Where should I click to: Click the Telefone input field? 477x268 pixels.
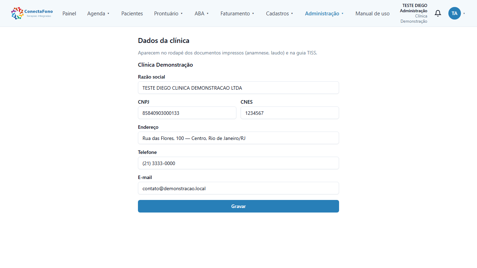coord(239,163)
